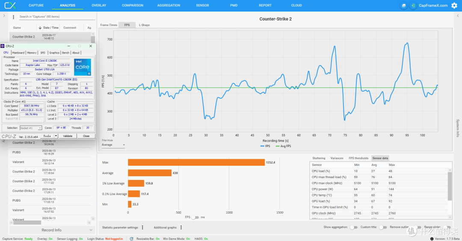The image size is (462, 241).
Task: Open the captures list three-dot menu
Action: tap(13, 17)
